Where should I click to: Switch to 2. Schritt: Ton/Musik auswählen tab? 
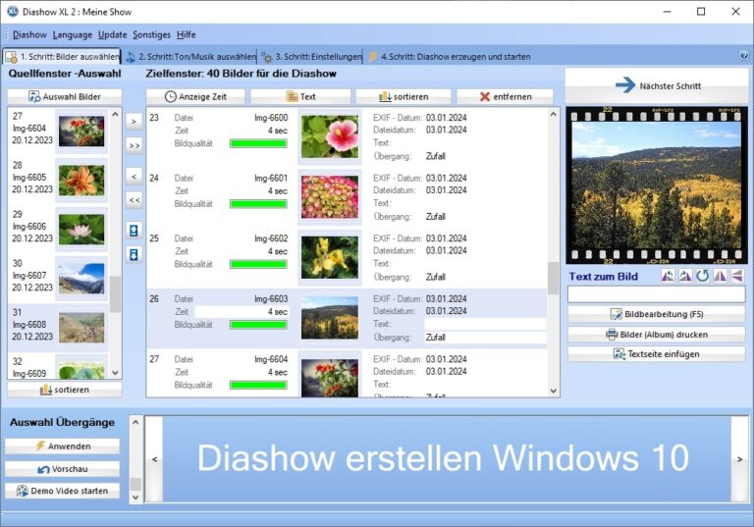point(190,57)
